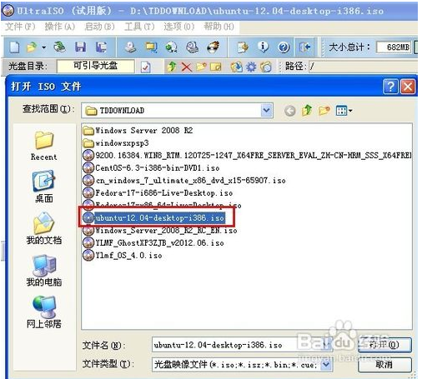Click 网上邻居 in places bar
The width and height of the screenshot is (422, 379).
(x=44, y=312)
